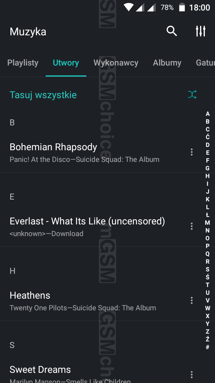
Task: Open the equalizer sliders icon
Action: (x=201, y=31)
